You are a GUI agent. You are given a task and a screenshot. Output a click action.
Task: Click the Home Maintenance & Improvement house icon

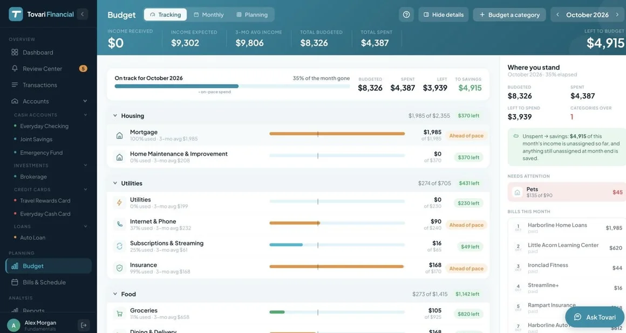click(119, 157)
